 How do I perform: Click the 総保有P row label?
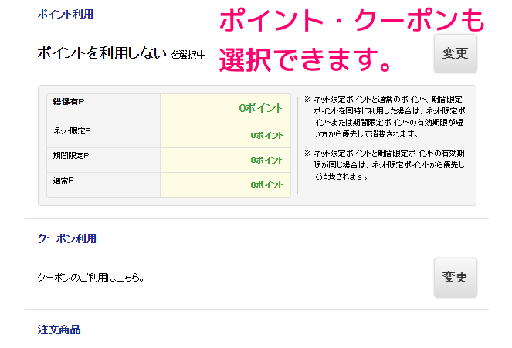point(69,102)
